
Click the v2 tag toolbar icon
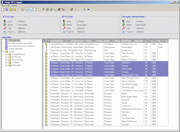pos(27,9)
